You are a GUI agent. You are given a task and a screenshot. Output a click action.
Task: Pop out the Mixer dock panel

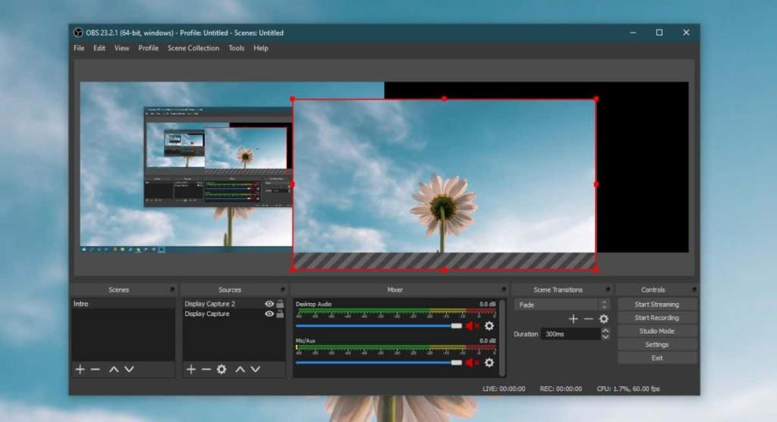tap(503, 290)
